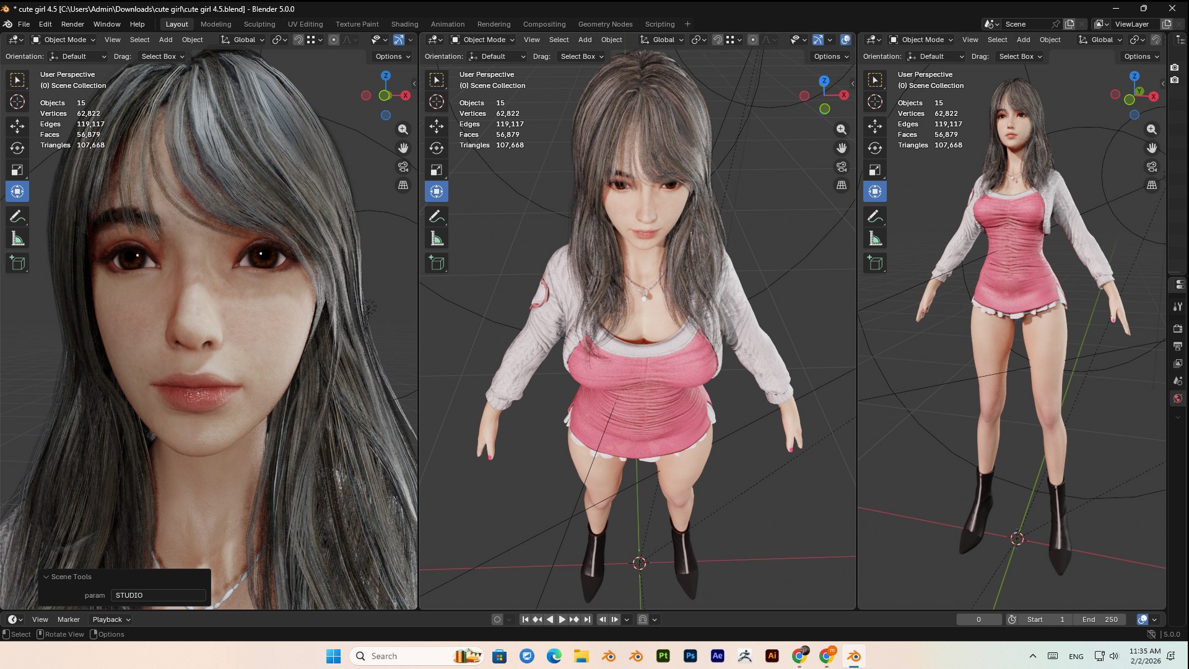This screenshot has height=669, width=1189.
Task: Select the Add Cube tool in right viewport
Action: point(875,263)
